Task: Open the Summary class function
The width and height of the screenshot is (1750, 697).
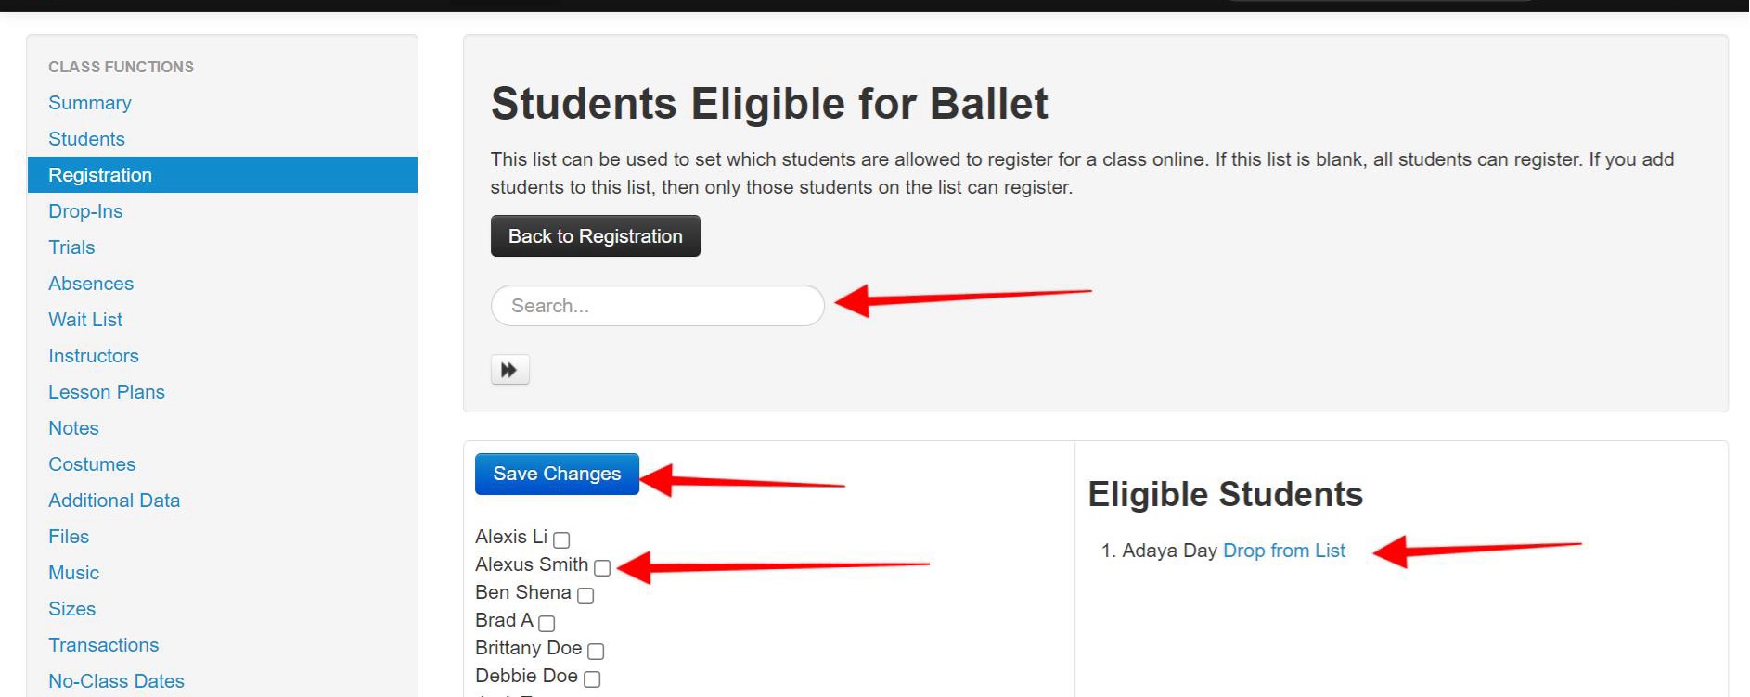Action: click(90, 103)
